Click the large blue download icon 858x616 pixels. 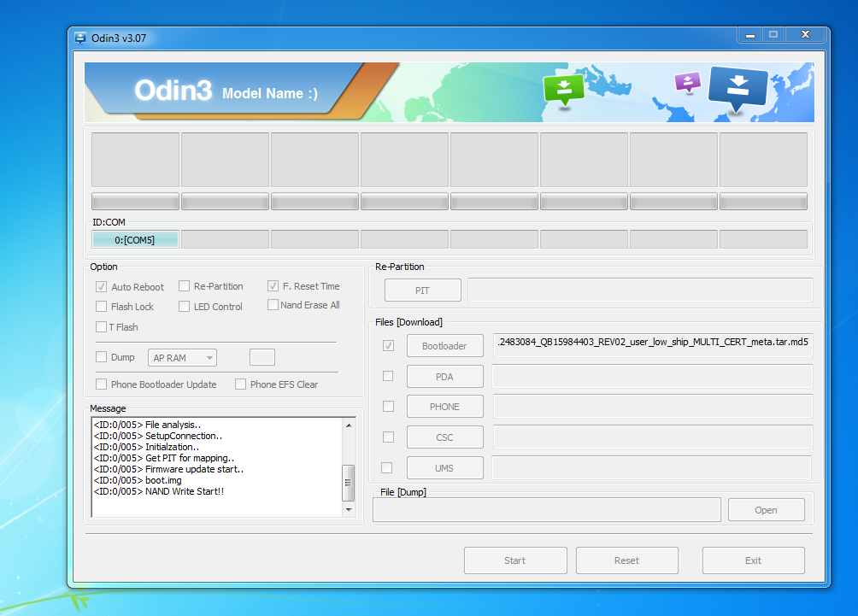pyautogui.click(x=738, y=85)
